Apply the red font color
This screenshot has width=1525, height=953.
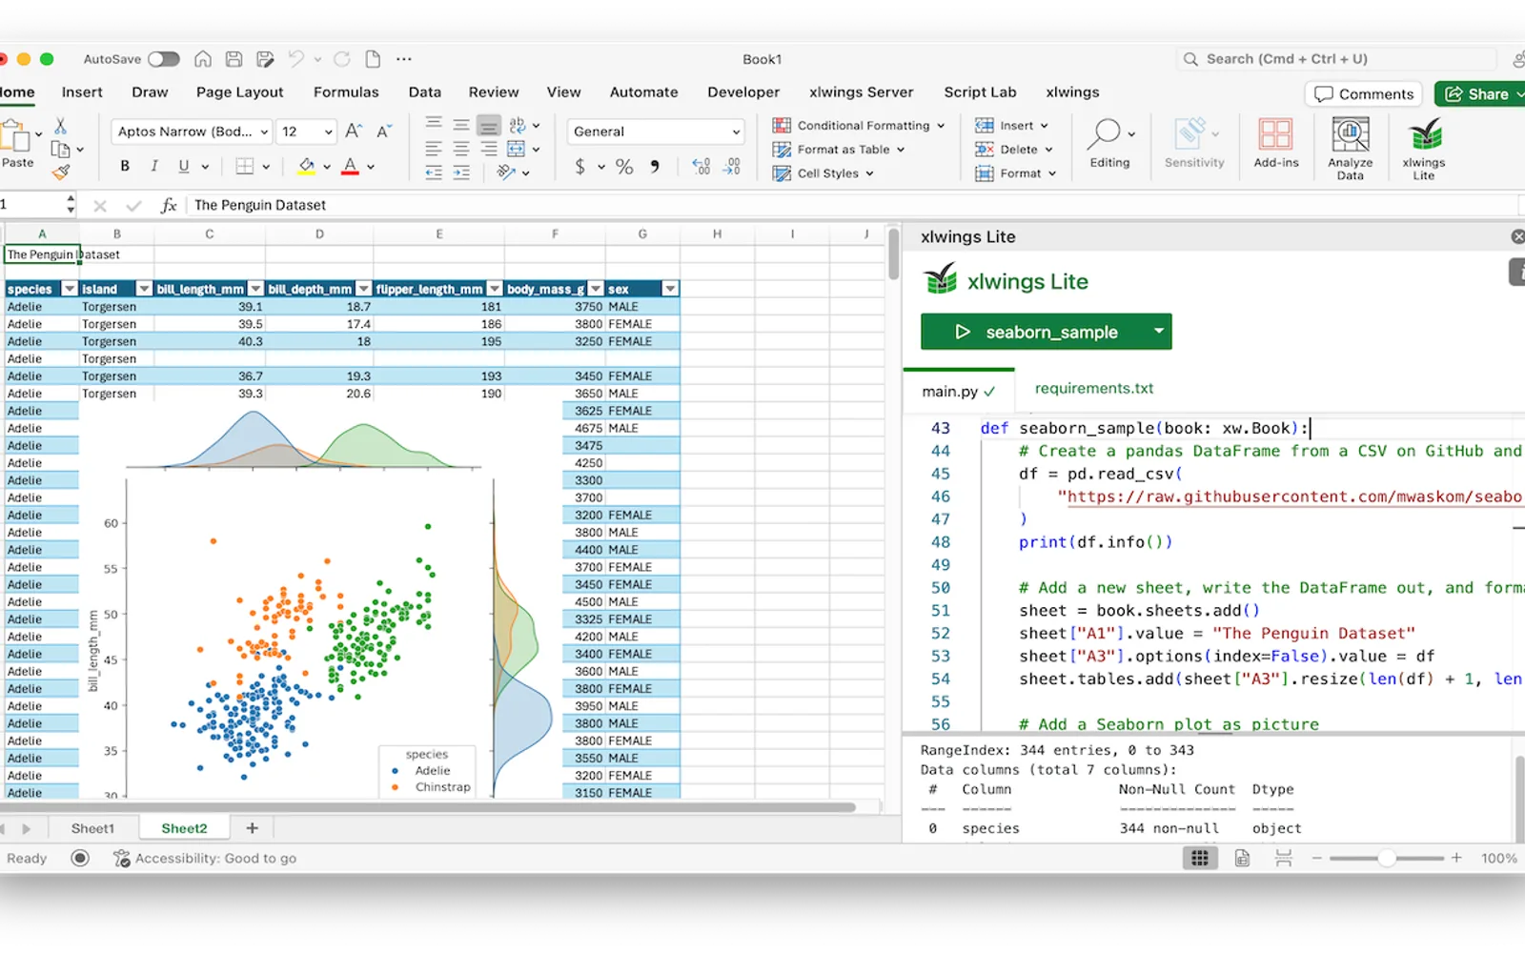pos(350,166)
